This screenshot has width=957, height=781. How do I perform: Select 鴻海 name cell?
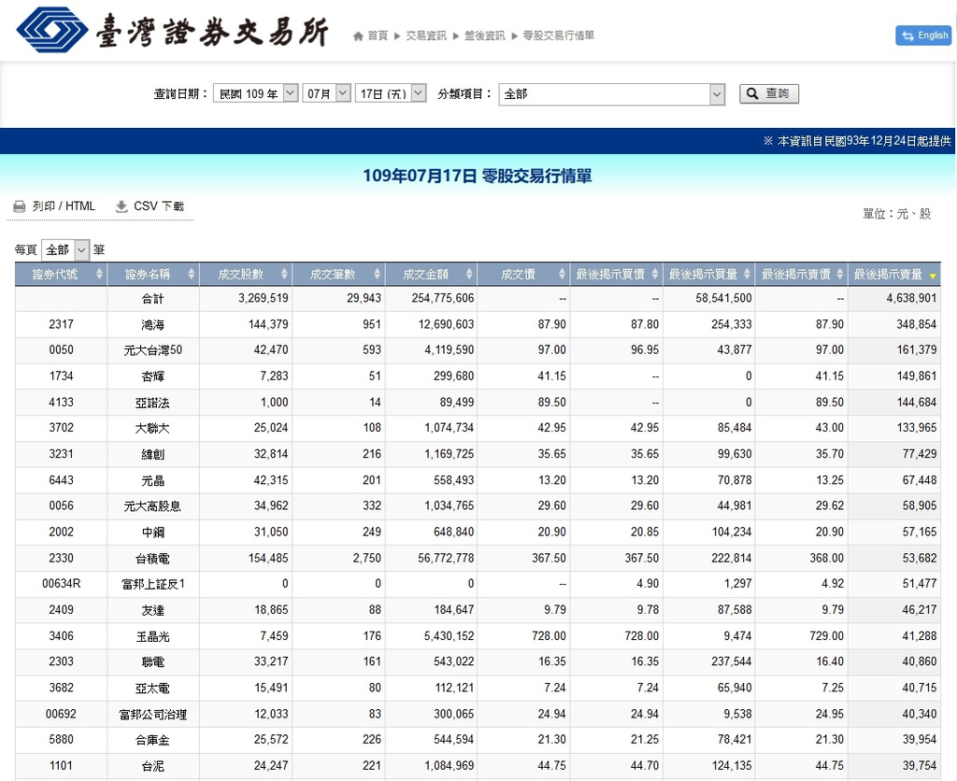click(x=153, y=324)
